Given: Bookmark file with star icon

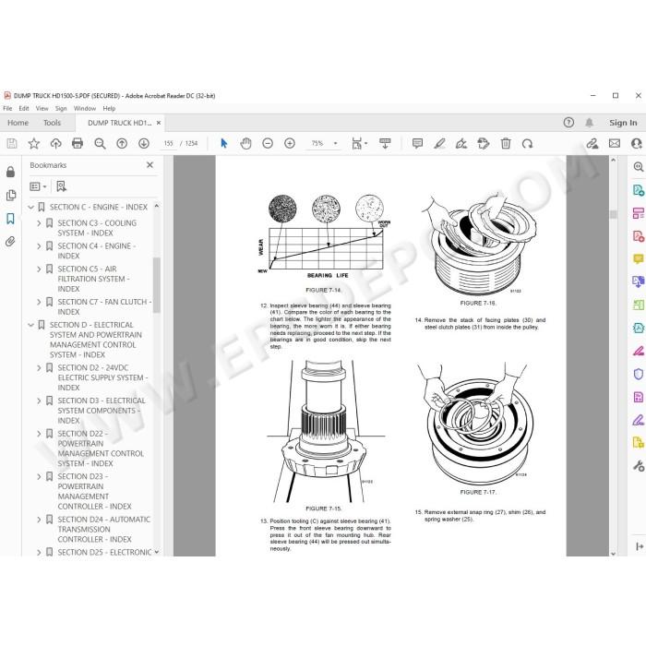Looking at the screenshot, I should [x=34, y=143].
